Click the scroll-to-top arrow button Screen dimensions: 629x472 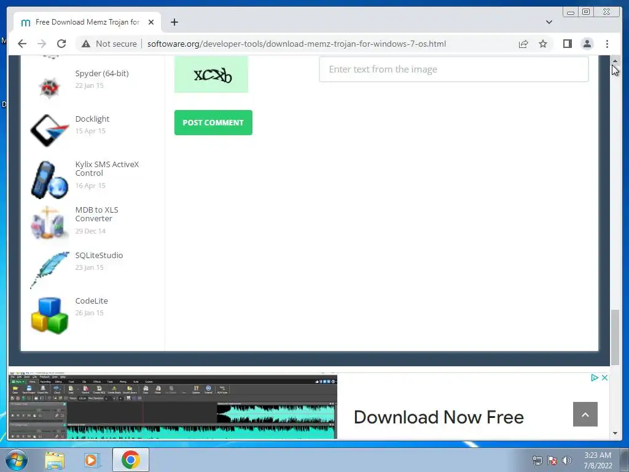[585, 414]
